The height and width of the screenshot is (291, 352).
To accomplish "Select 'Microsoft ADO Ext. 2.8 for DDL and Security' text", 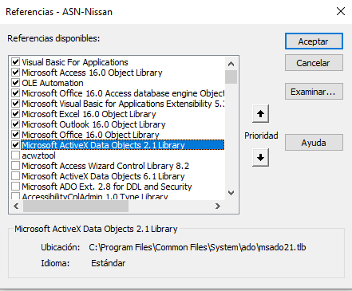I will (x=107, y=187).
